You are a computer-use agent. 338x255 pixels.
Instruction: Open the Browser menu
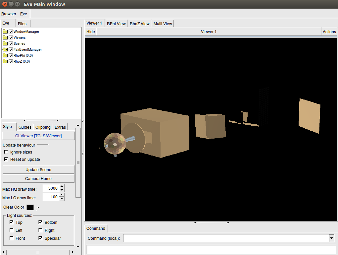(9, 14)
